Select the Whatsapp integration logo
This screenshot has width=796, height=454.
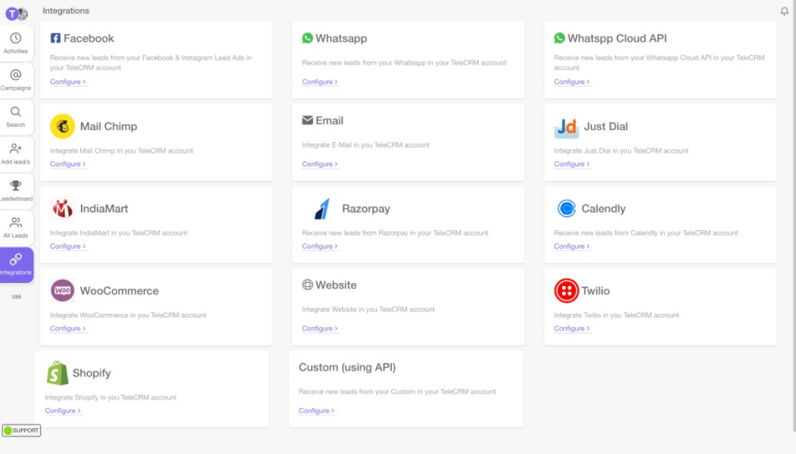[x=307, y=37]
